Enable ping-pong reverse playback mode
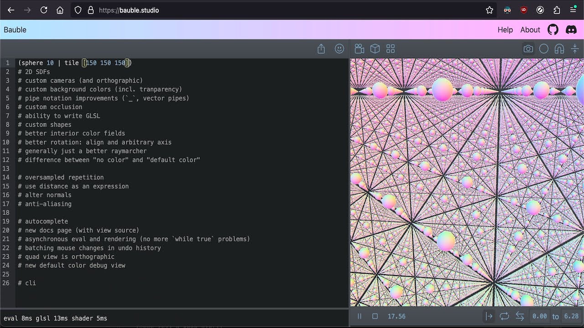Viewport: 584px width, 328px height. click(520, 316)
